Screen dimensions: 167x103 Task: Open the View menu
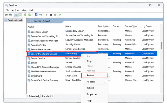pyautogui.click(x=24, y=10)
